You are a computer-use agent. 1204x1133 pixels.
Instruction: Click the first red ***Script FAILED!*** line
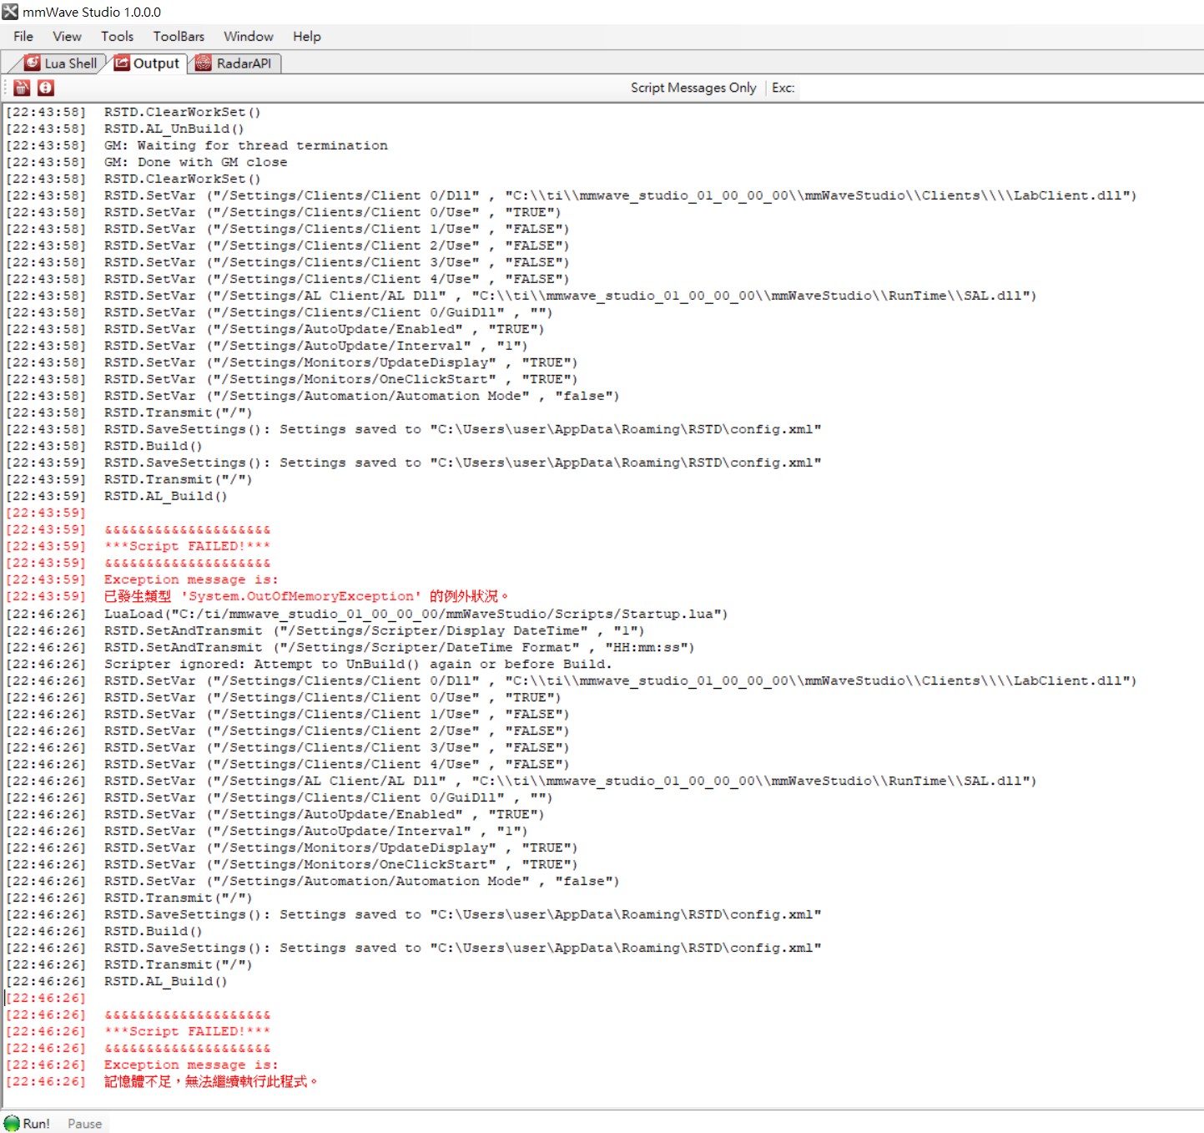(187, 546)
